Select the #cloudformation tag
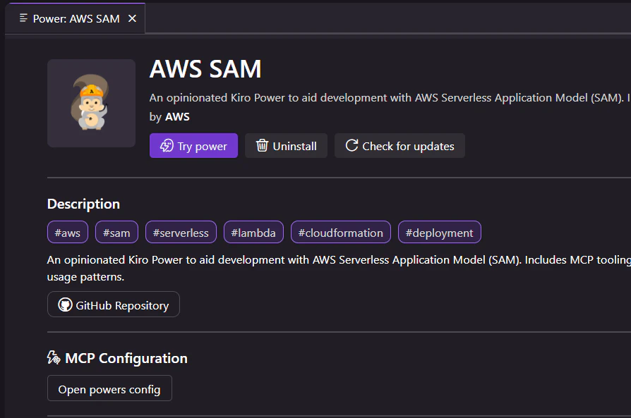Screen dimensions: 631x418 coord(340,233)
